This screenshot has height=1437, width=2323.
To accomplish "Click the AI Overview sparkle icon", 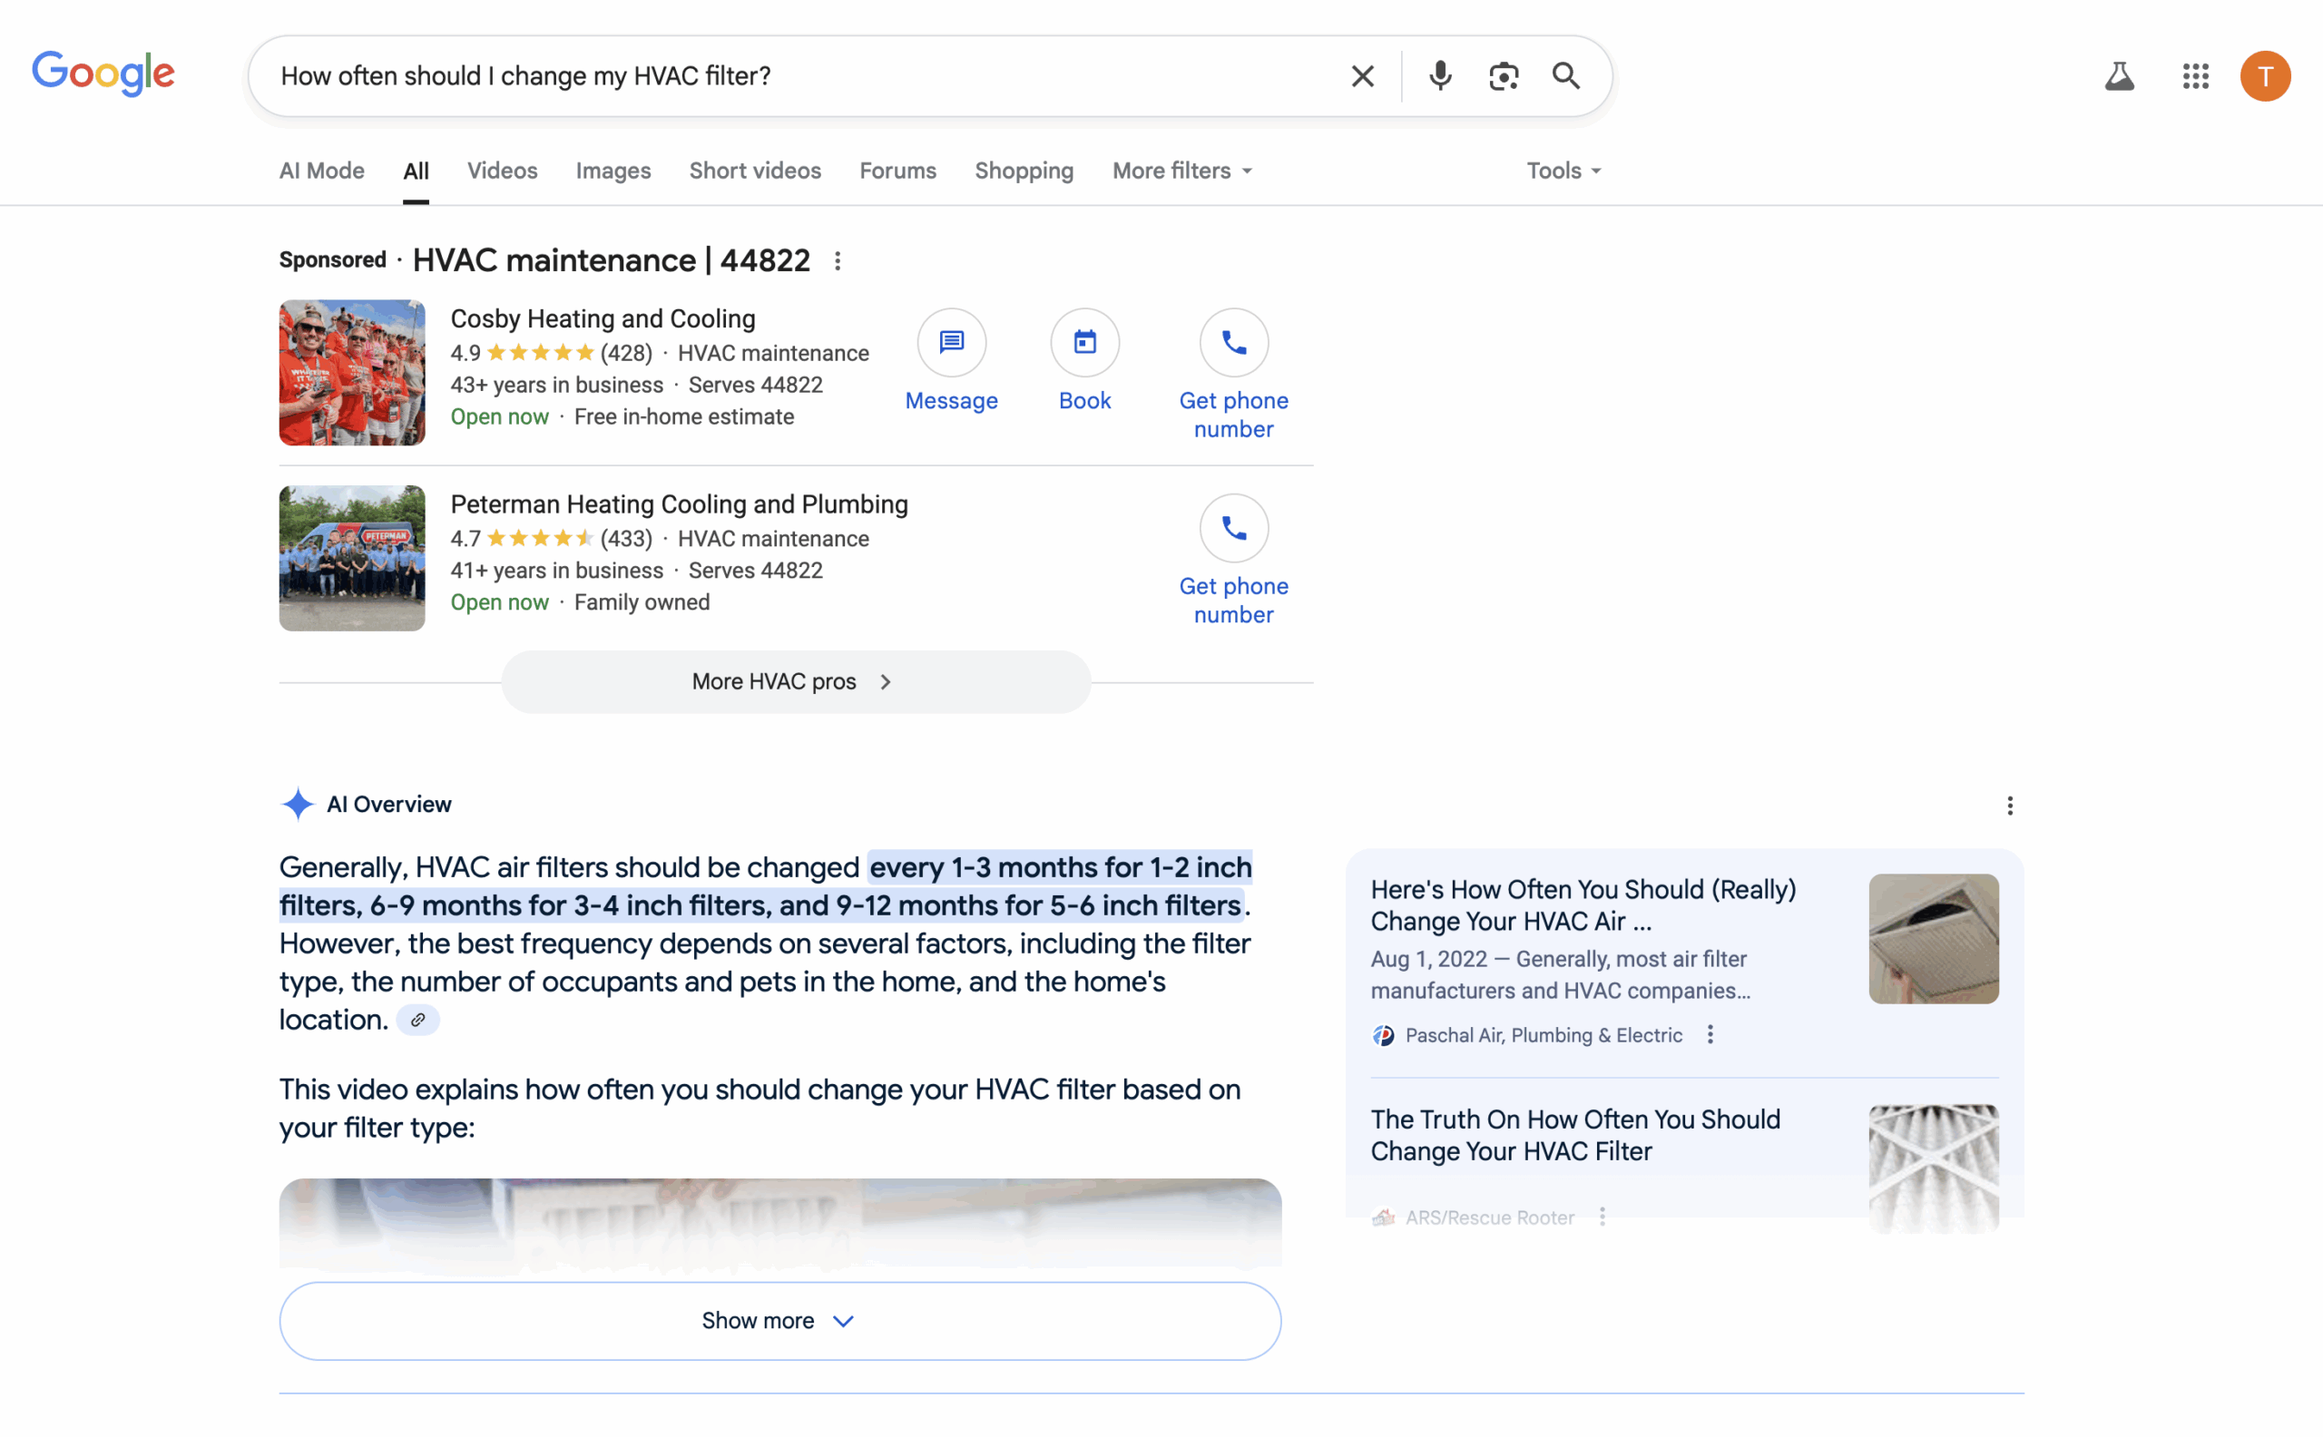I will (298, 804).
